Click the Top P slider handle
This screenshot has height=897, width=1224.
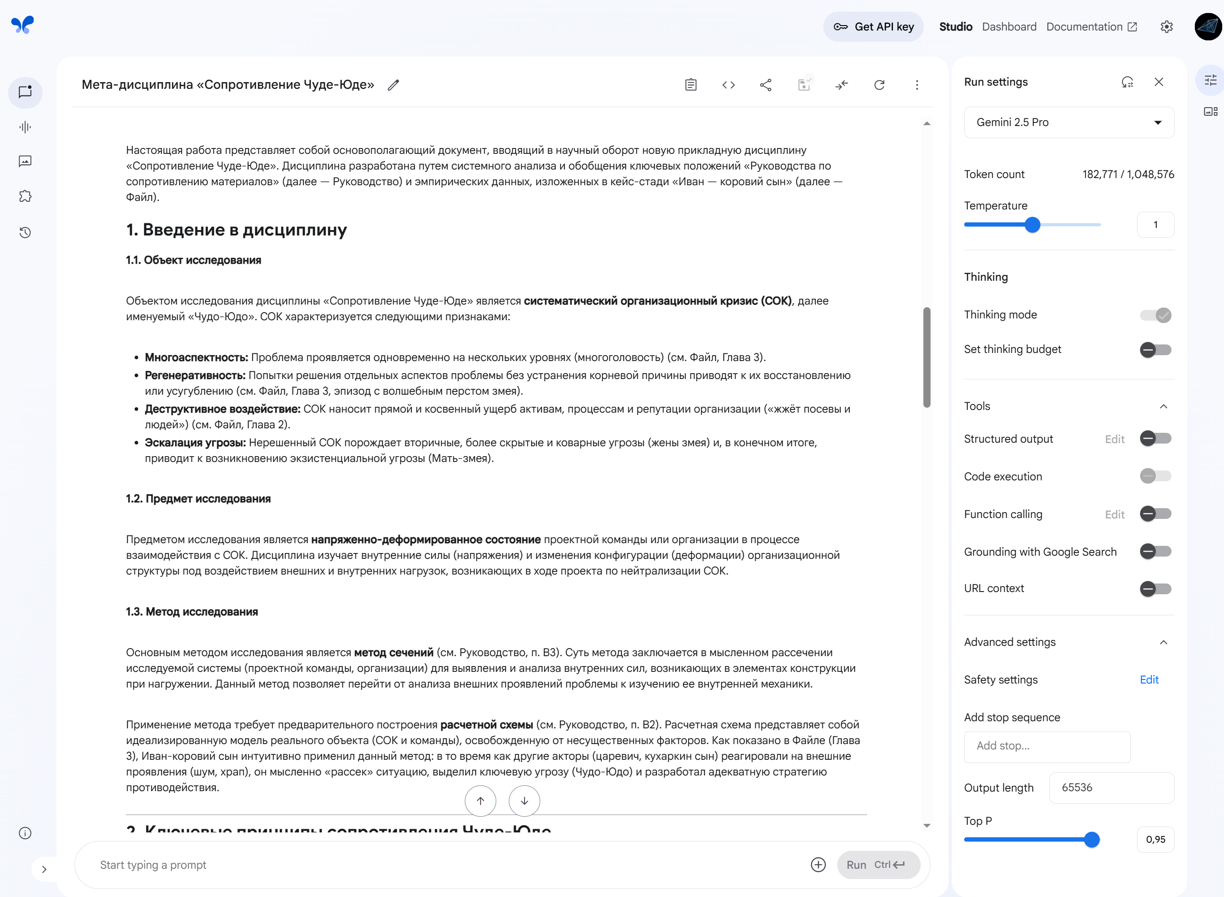(1092, 840)
